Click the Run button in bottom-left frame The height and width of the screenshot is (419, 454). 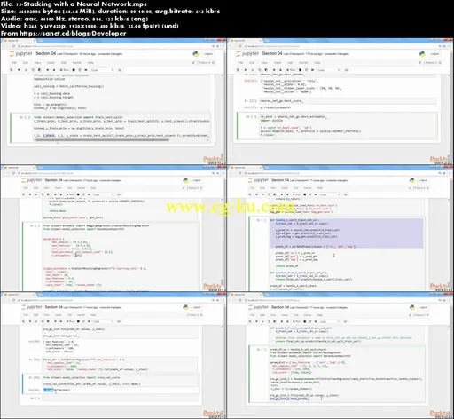(70, 321)
